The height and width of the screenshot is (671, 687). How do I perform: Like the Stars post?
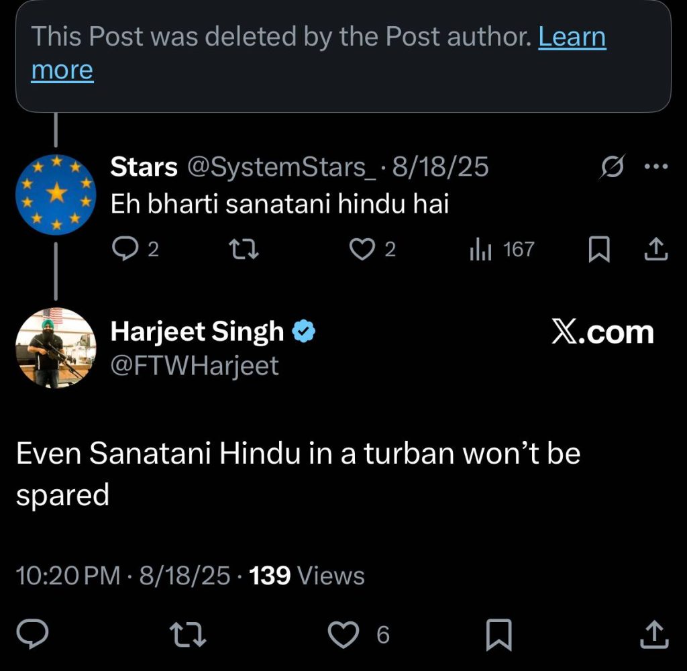click(x=363, y=250)
